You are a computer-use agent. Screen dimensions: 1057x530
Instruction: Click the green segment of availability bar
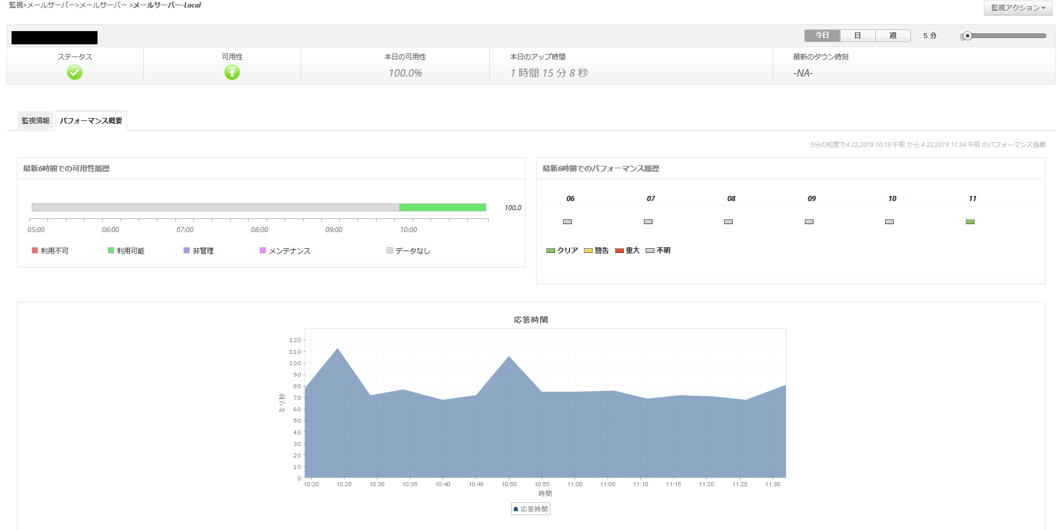pos(442,207)
